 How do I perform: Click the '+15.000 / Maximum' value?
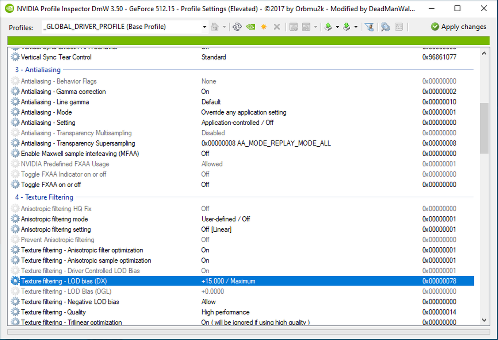click(228, 281)
